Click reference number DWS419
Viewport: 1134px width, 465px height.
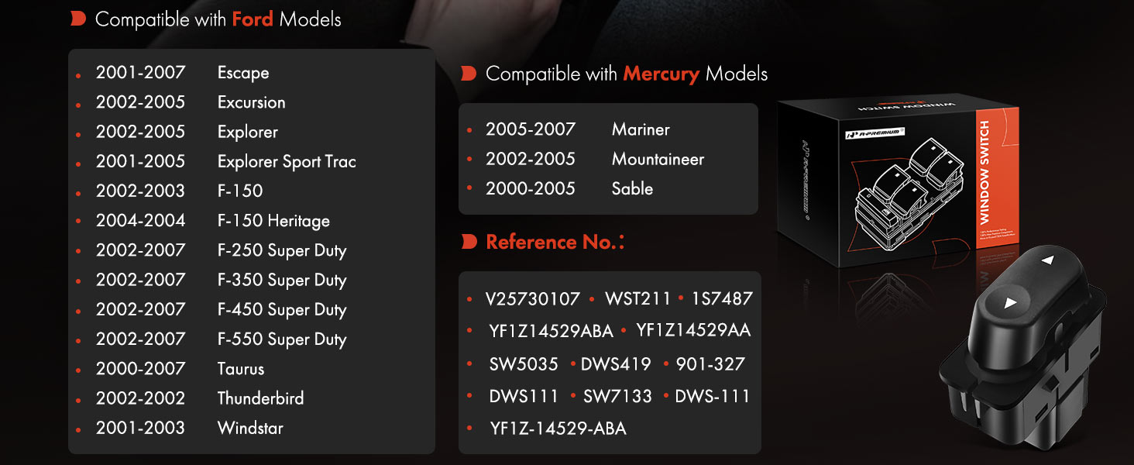616,364
